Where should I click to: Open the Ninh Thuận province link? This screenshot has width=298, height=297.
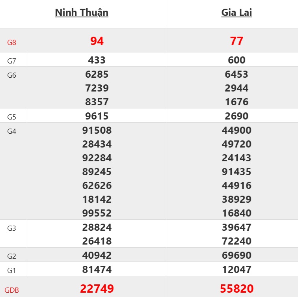coord(82,13)
